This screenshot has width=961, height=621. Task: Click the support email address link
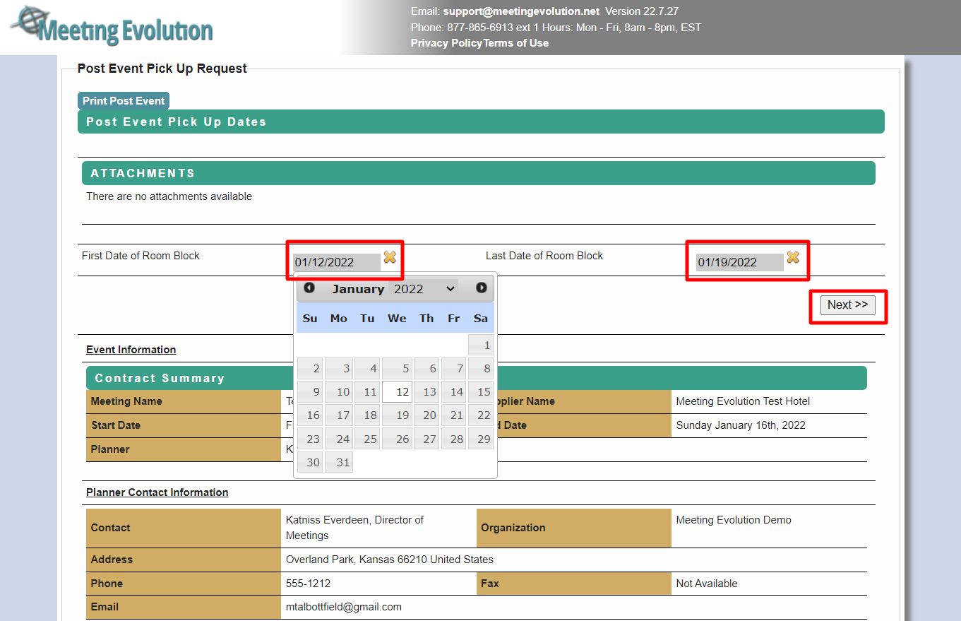pos(521,11)
